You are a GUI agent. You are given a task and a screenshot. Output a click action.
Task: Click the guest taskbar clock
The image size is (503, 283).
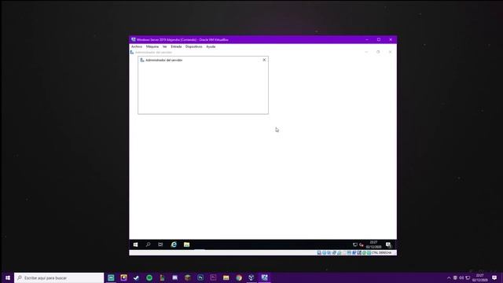tap(373, 244)
